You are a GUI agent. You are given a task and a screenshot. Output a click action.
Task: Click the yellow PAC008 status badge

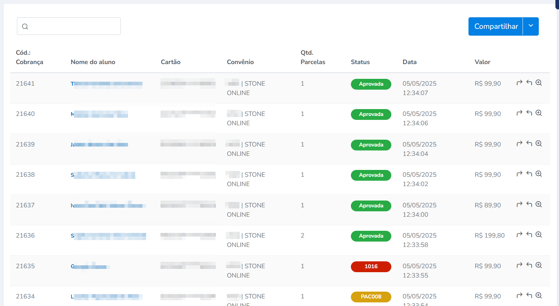pyautogui.click(x=371, y=297)
